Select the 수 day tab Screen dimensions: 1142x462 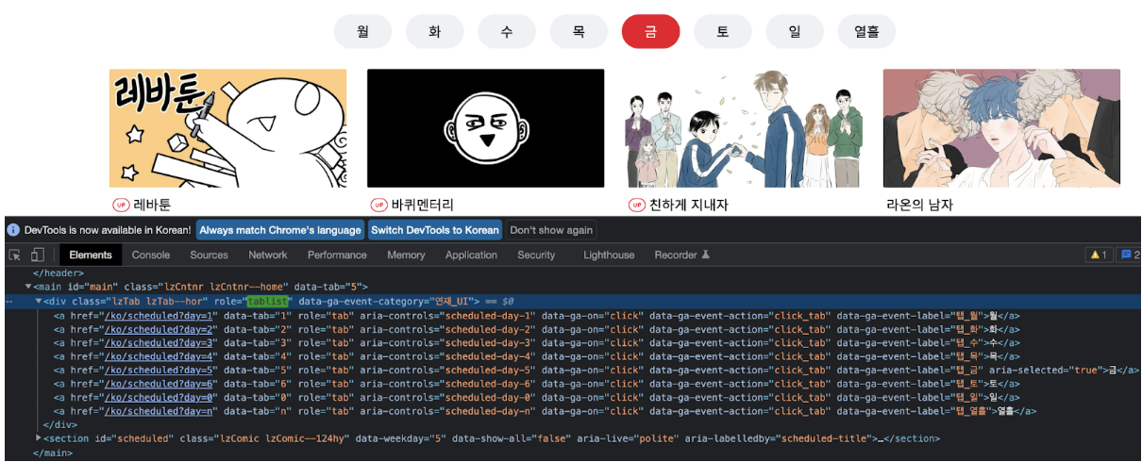[x=507, y=31]
